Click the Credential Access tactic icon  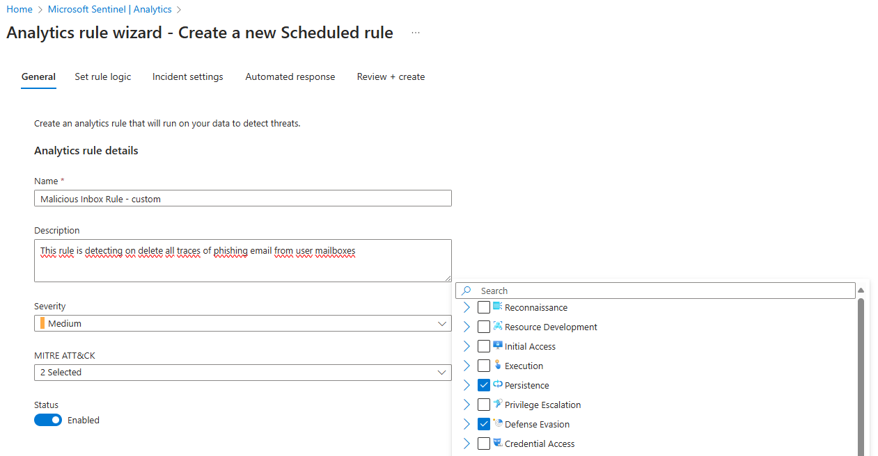(497, 443)
